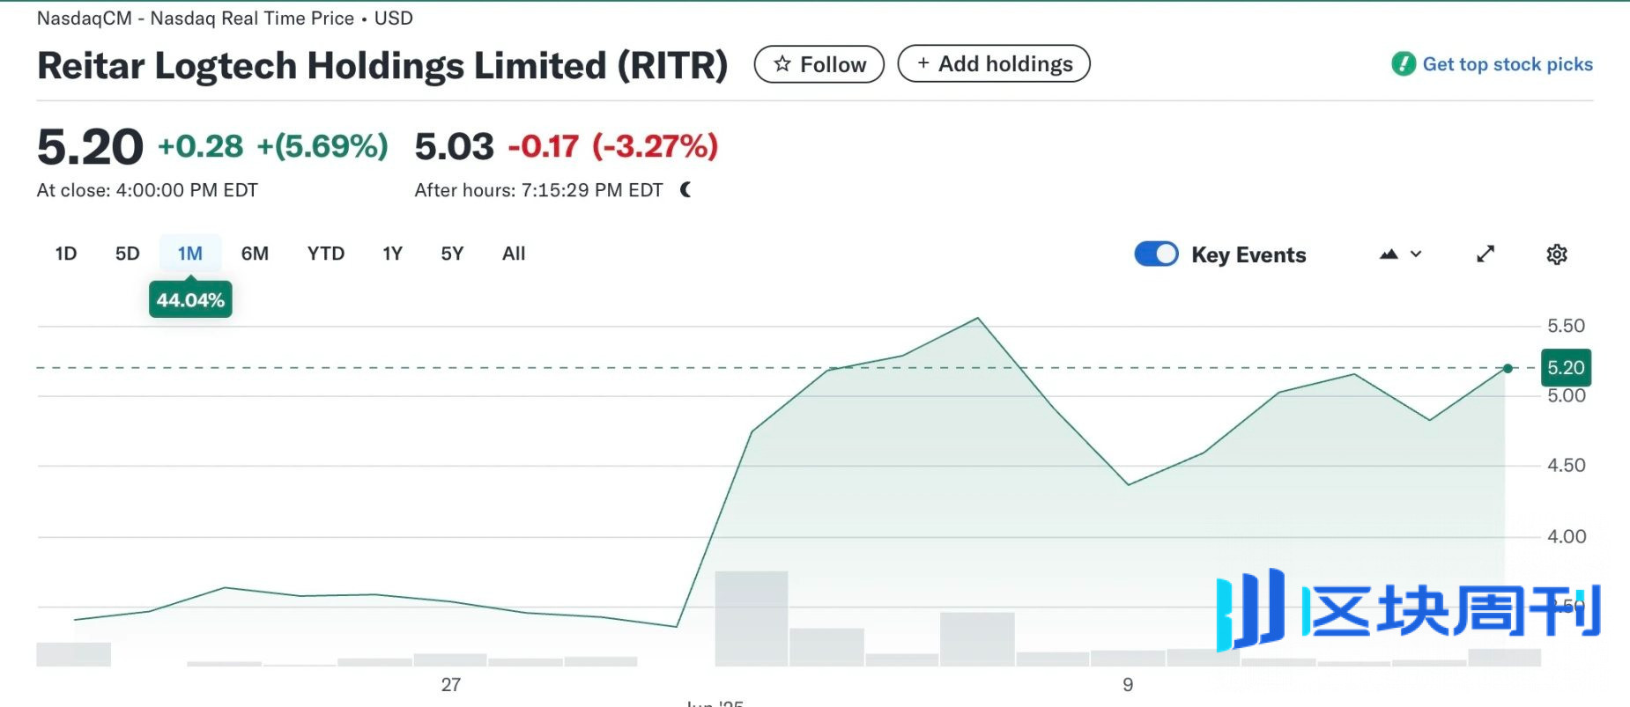Viewport: 1630px width, 707px height.
Task: Select the 1D time range
Action: point(66,254)
